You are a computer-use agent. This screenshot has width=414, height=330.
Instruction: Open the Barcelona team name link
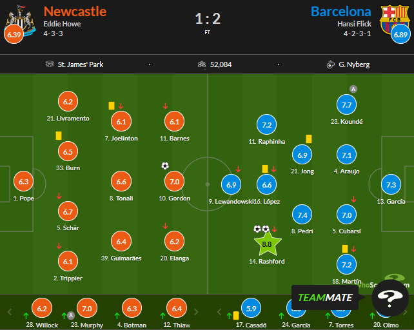click(x=341, y=12)
